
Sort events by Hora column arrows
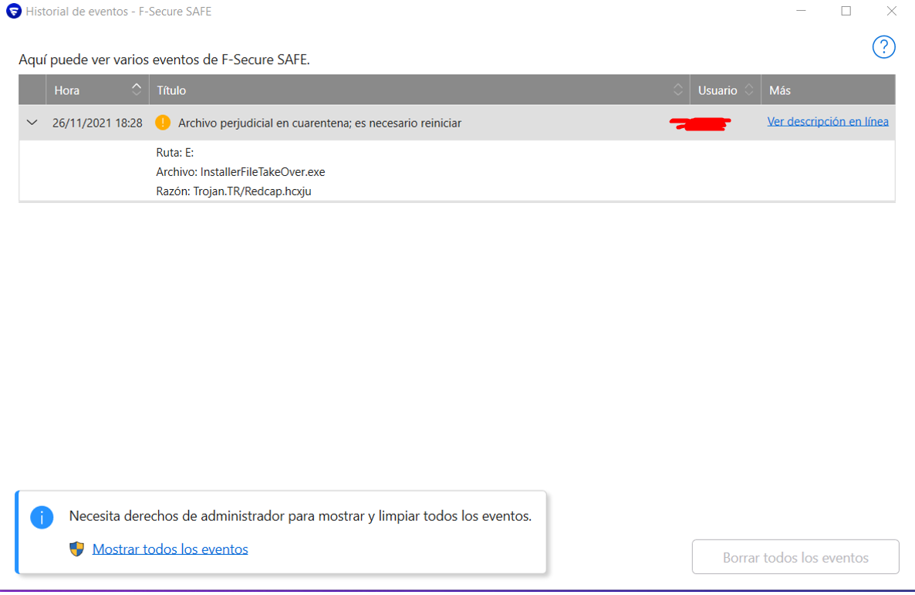tap(136, 90)
